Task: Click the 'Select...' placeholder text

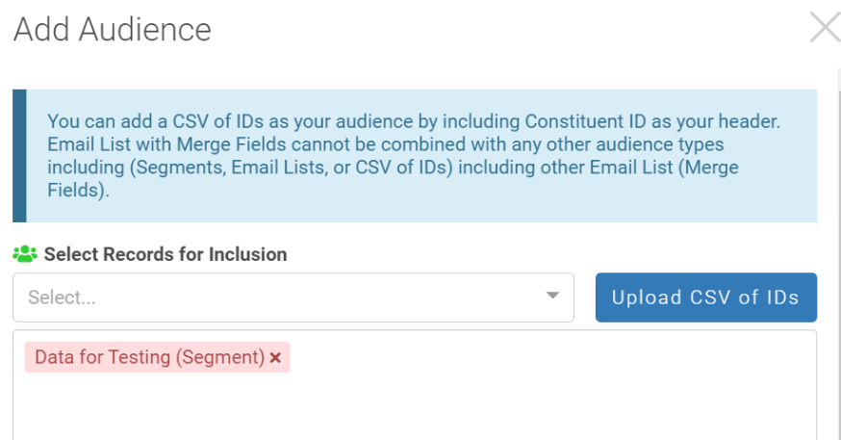Action: click(x=62, y=298)
